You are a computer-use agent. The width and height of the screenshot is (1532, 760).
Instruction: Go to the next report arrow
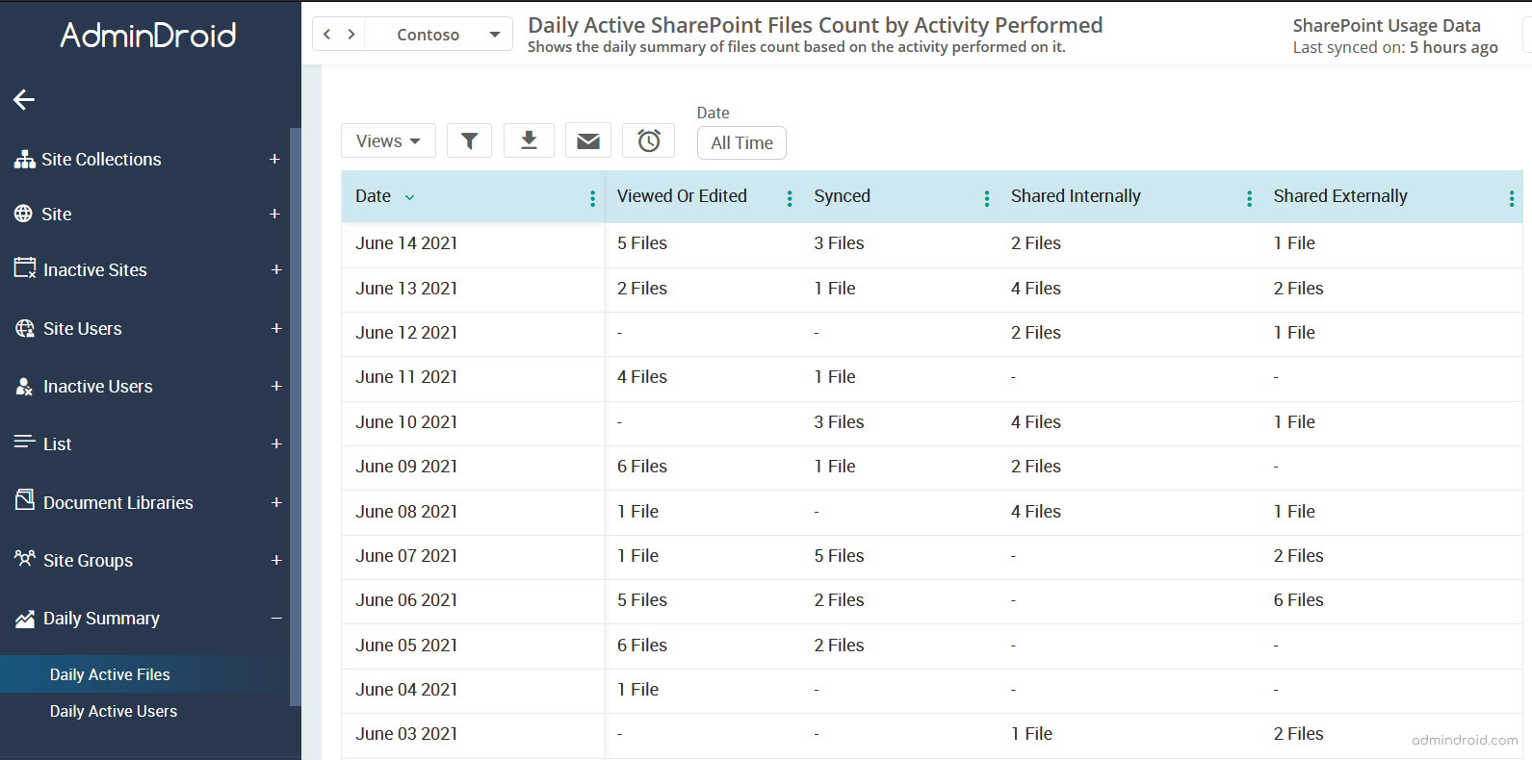(x=352, y=35)
